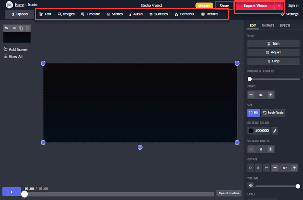Image resolution: width=303 pixels, height=200 pixels.
Task: Start the Record tool
Action: coord(209,14)
